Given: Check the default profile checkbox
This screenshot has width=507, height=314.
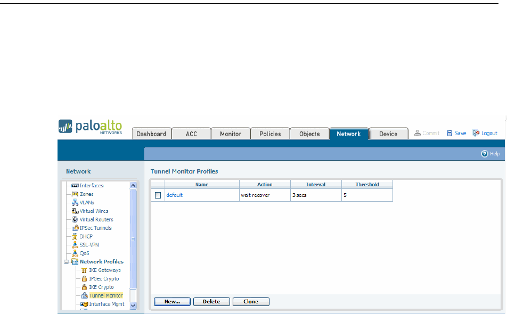Looking at the screenshot, I should click(158, 195).
